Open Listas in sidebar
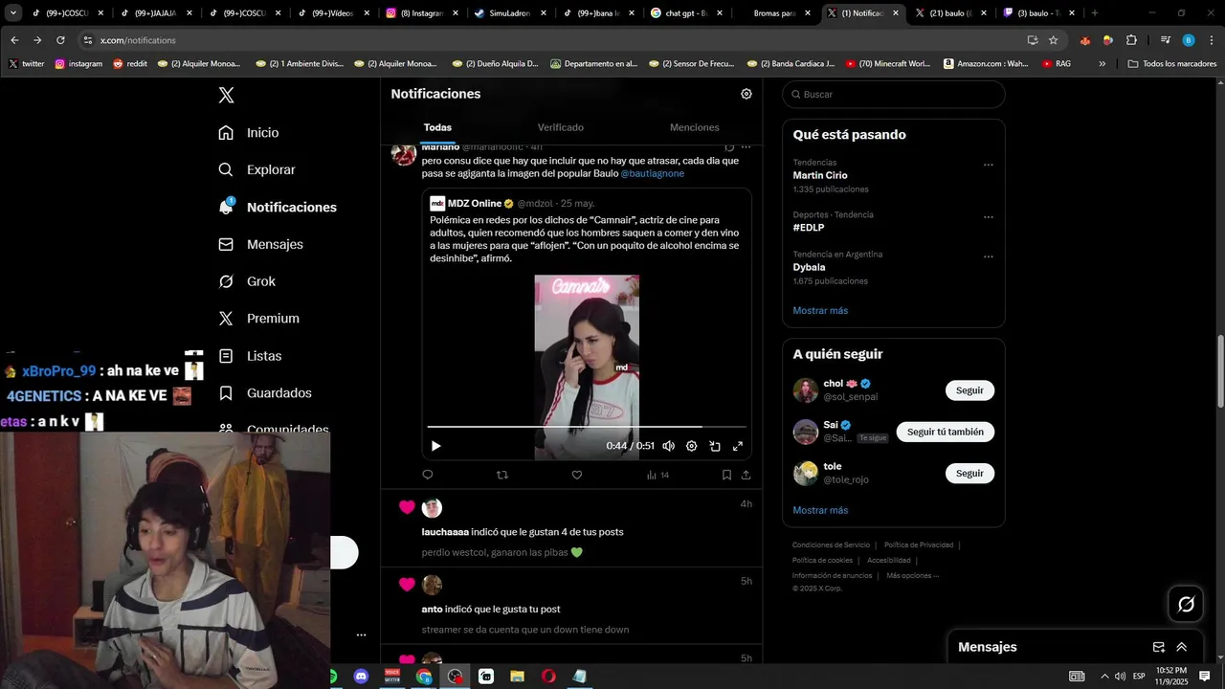 [250, 356]
